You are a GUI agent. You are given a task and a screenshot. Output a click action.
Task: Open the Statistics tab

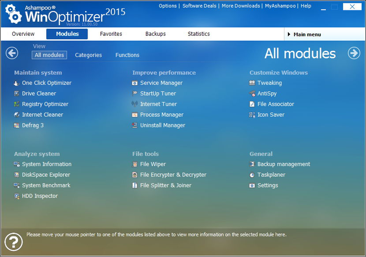pos(199,34)
